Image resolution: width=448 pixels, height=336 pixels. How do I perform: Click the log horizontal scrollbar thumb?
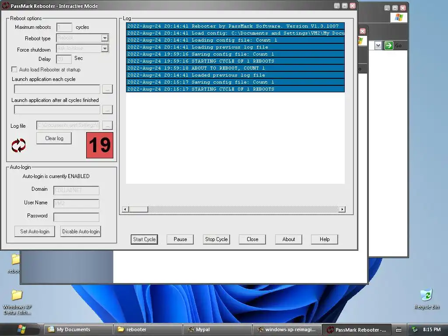(138, 210)
